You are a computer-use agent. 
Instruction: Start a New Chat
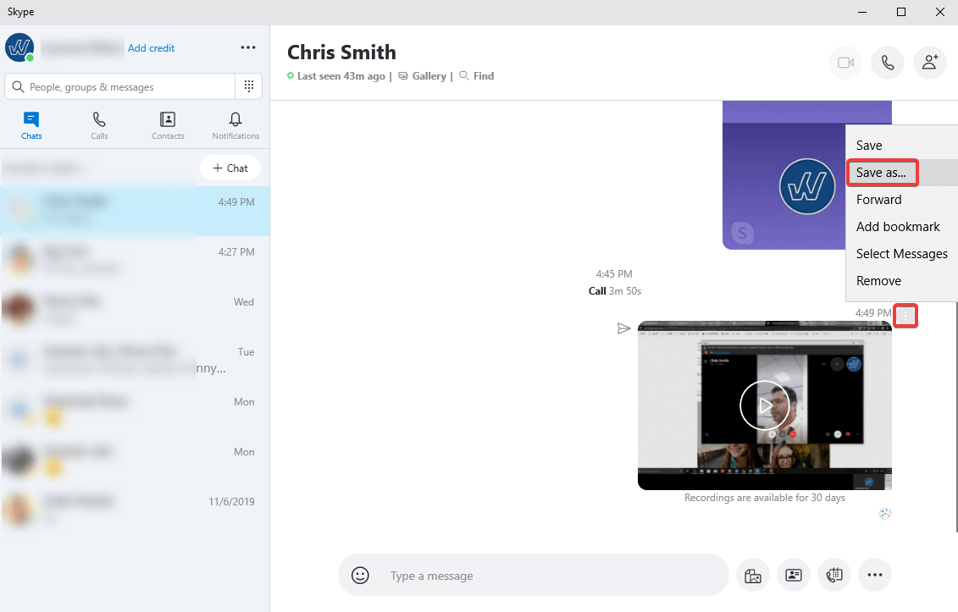tap(230, 168)
